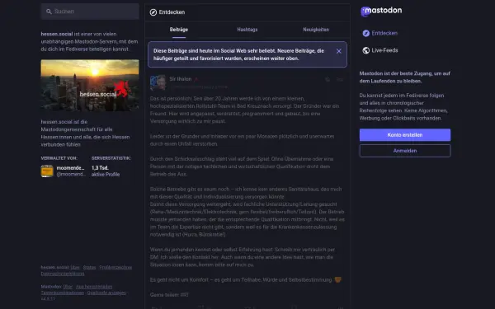Open the moomende admin account avatar
Screen dimensions: 495x309
(47, 171)
